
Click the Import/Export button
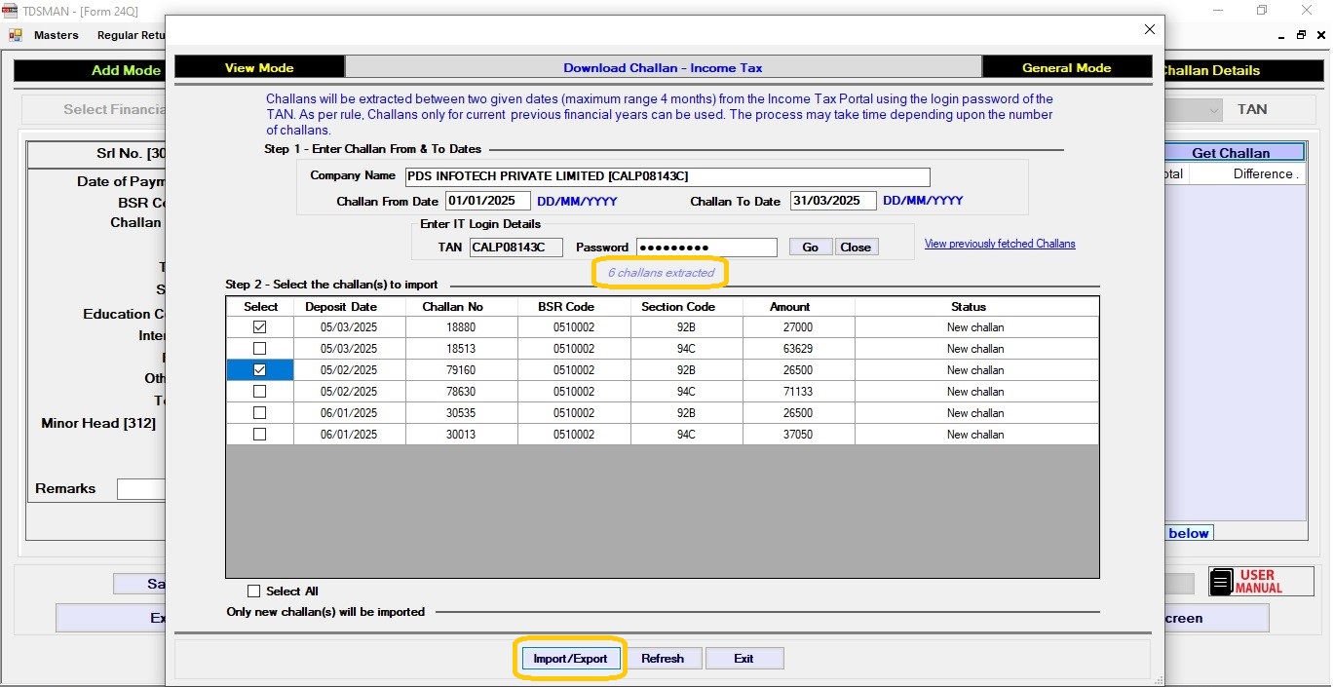coord(570,659)
